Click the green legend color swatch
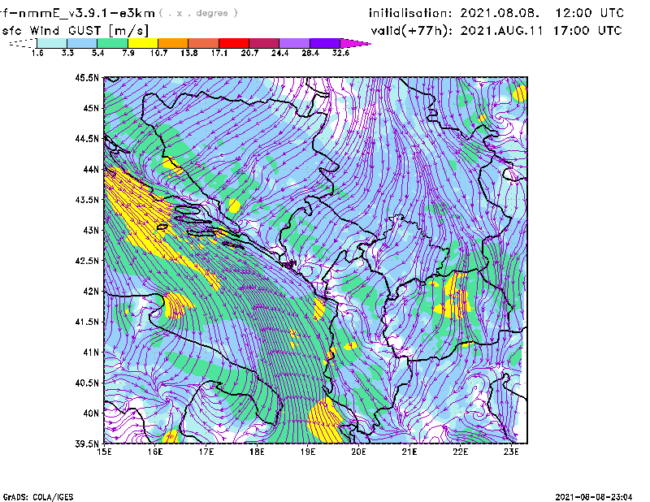Screen dimensions: 650x502 coord(112,43)
